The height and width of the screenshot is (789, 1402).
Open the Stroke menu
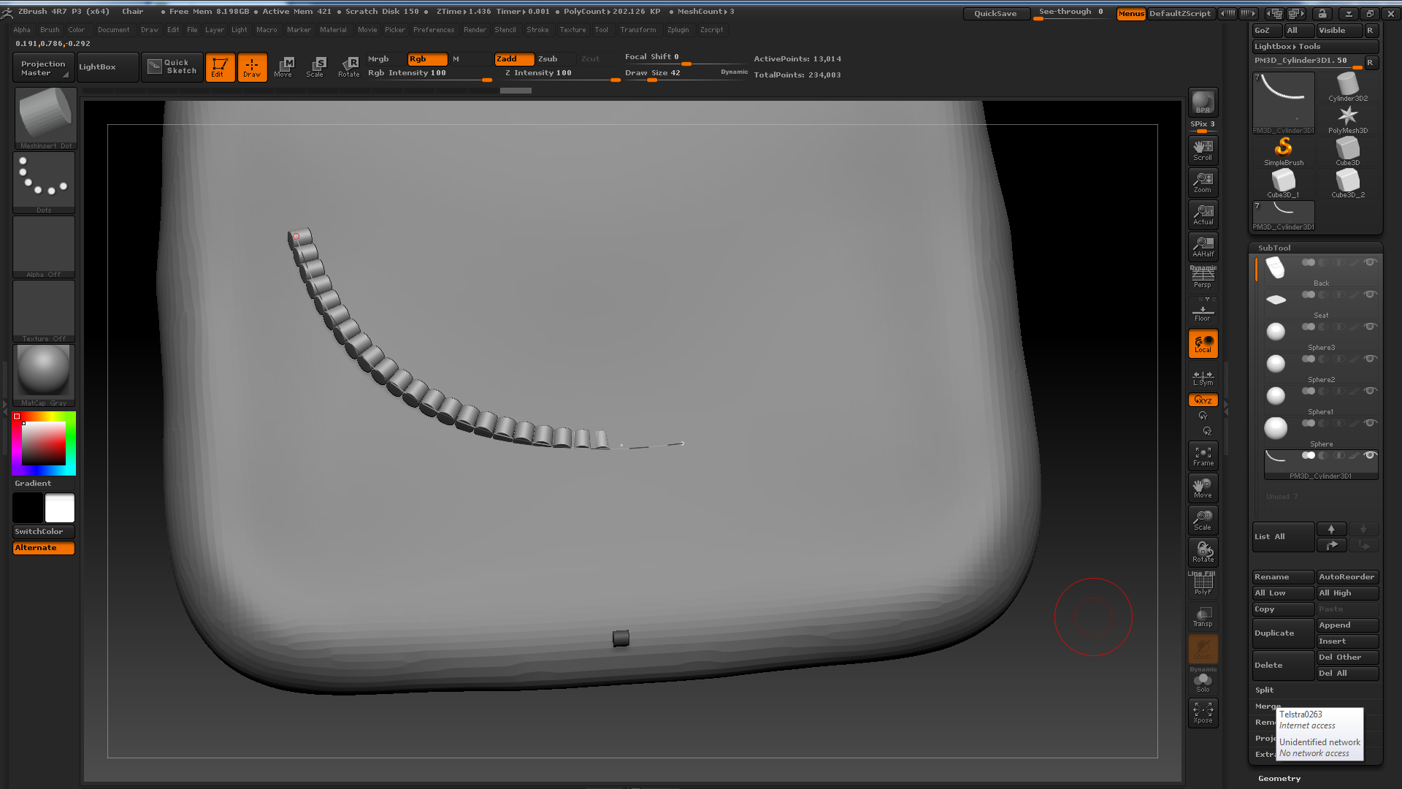pyautogui.click(x=537, y=29)
